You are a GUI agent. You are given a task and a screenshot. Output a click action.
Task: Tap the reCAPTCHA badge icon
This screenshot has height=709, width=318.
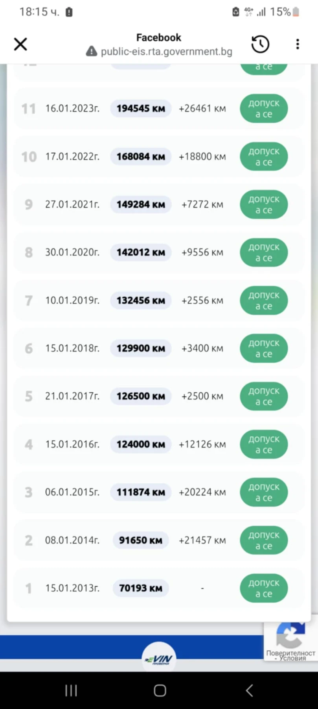coord(290,635)
